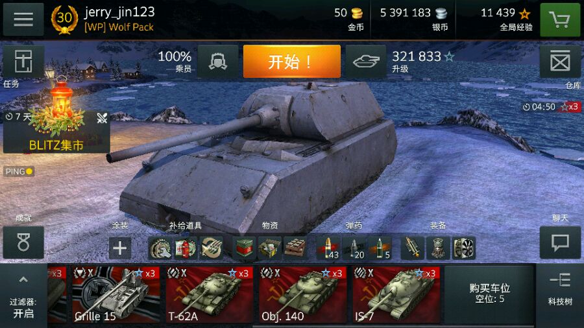The width and height of the screenshot is (584, 328).
Task: Open the crew member helmet icon
Action: pyautogui.click(x=218, y=62)
